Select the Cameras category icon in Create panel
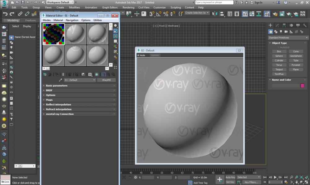Viewport: 310px width, 185px height. [x=286, y=32]
